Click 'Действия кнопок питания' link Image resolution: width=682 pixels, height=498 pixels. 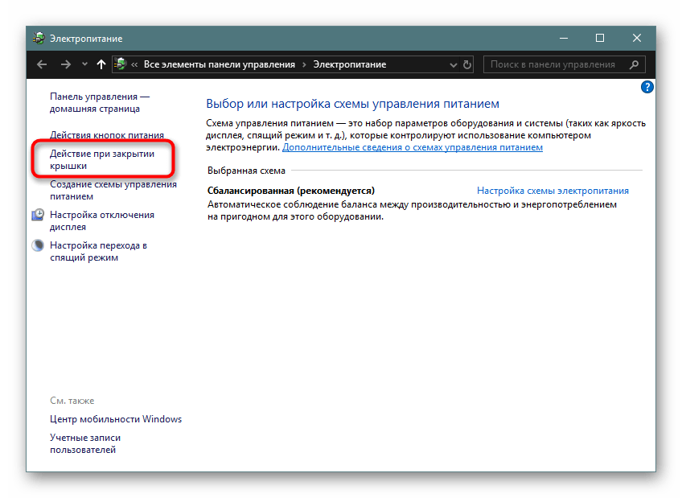(107, 135)
